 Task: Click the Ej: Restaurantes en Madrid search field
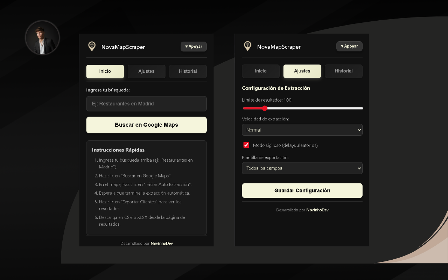(x=146, y=104)
